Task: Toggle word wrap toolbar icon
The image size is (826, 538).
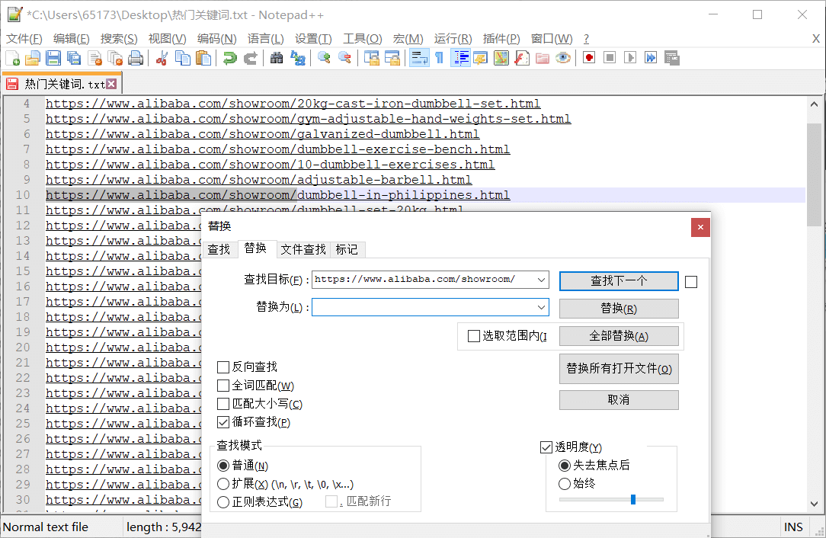Action: click(x=419, y=58)
